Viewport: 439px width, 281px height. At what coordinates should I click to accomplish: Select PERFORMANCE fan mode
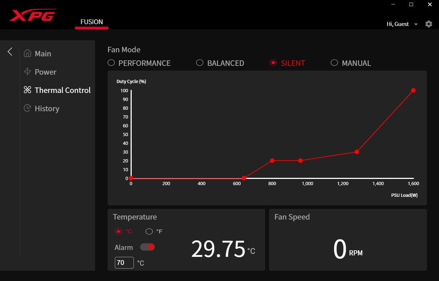[x=139, y=63]
